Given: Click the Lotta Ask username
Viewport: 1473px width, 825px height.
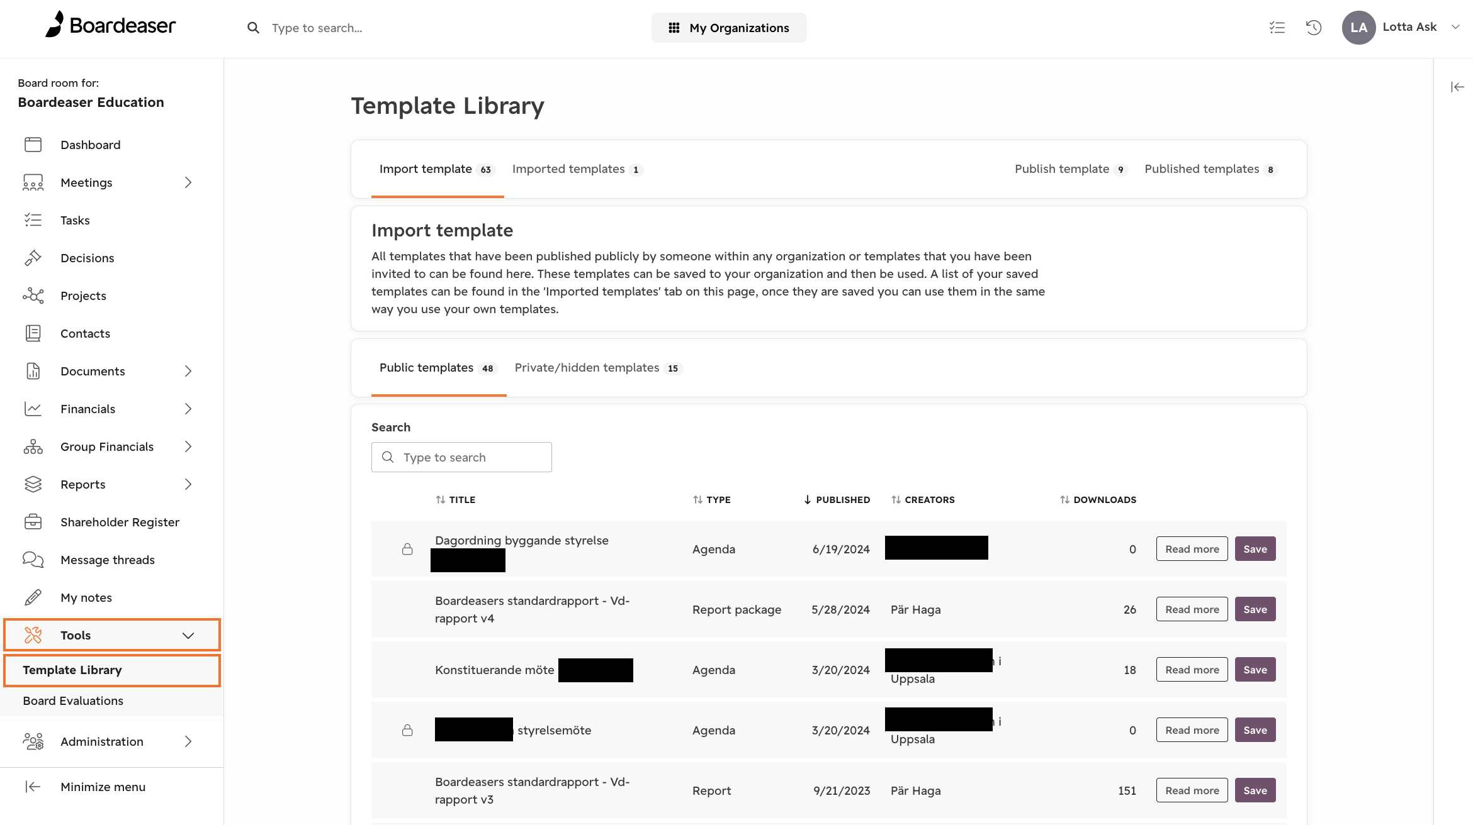Looking at the screenshot, I should tap(1409, 27).
